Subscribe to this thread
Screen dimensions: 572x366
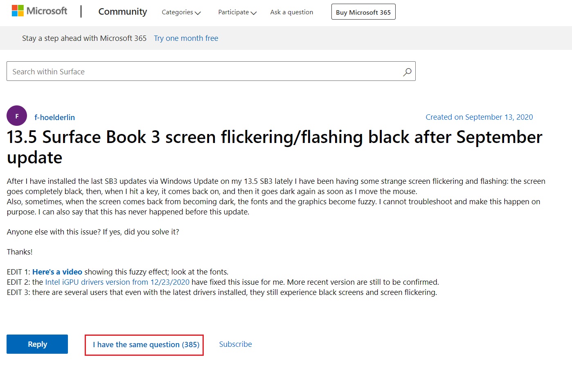pos(235,344)
